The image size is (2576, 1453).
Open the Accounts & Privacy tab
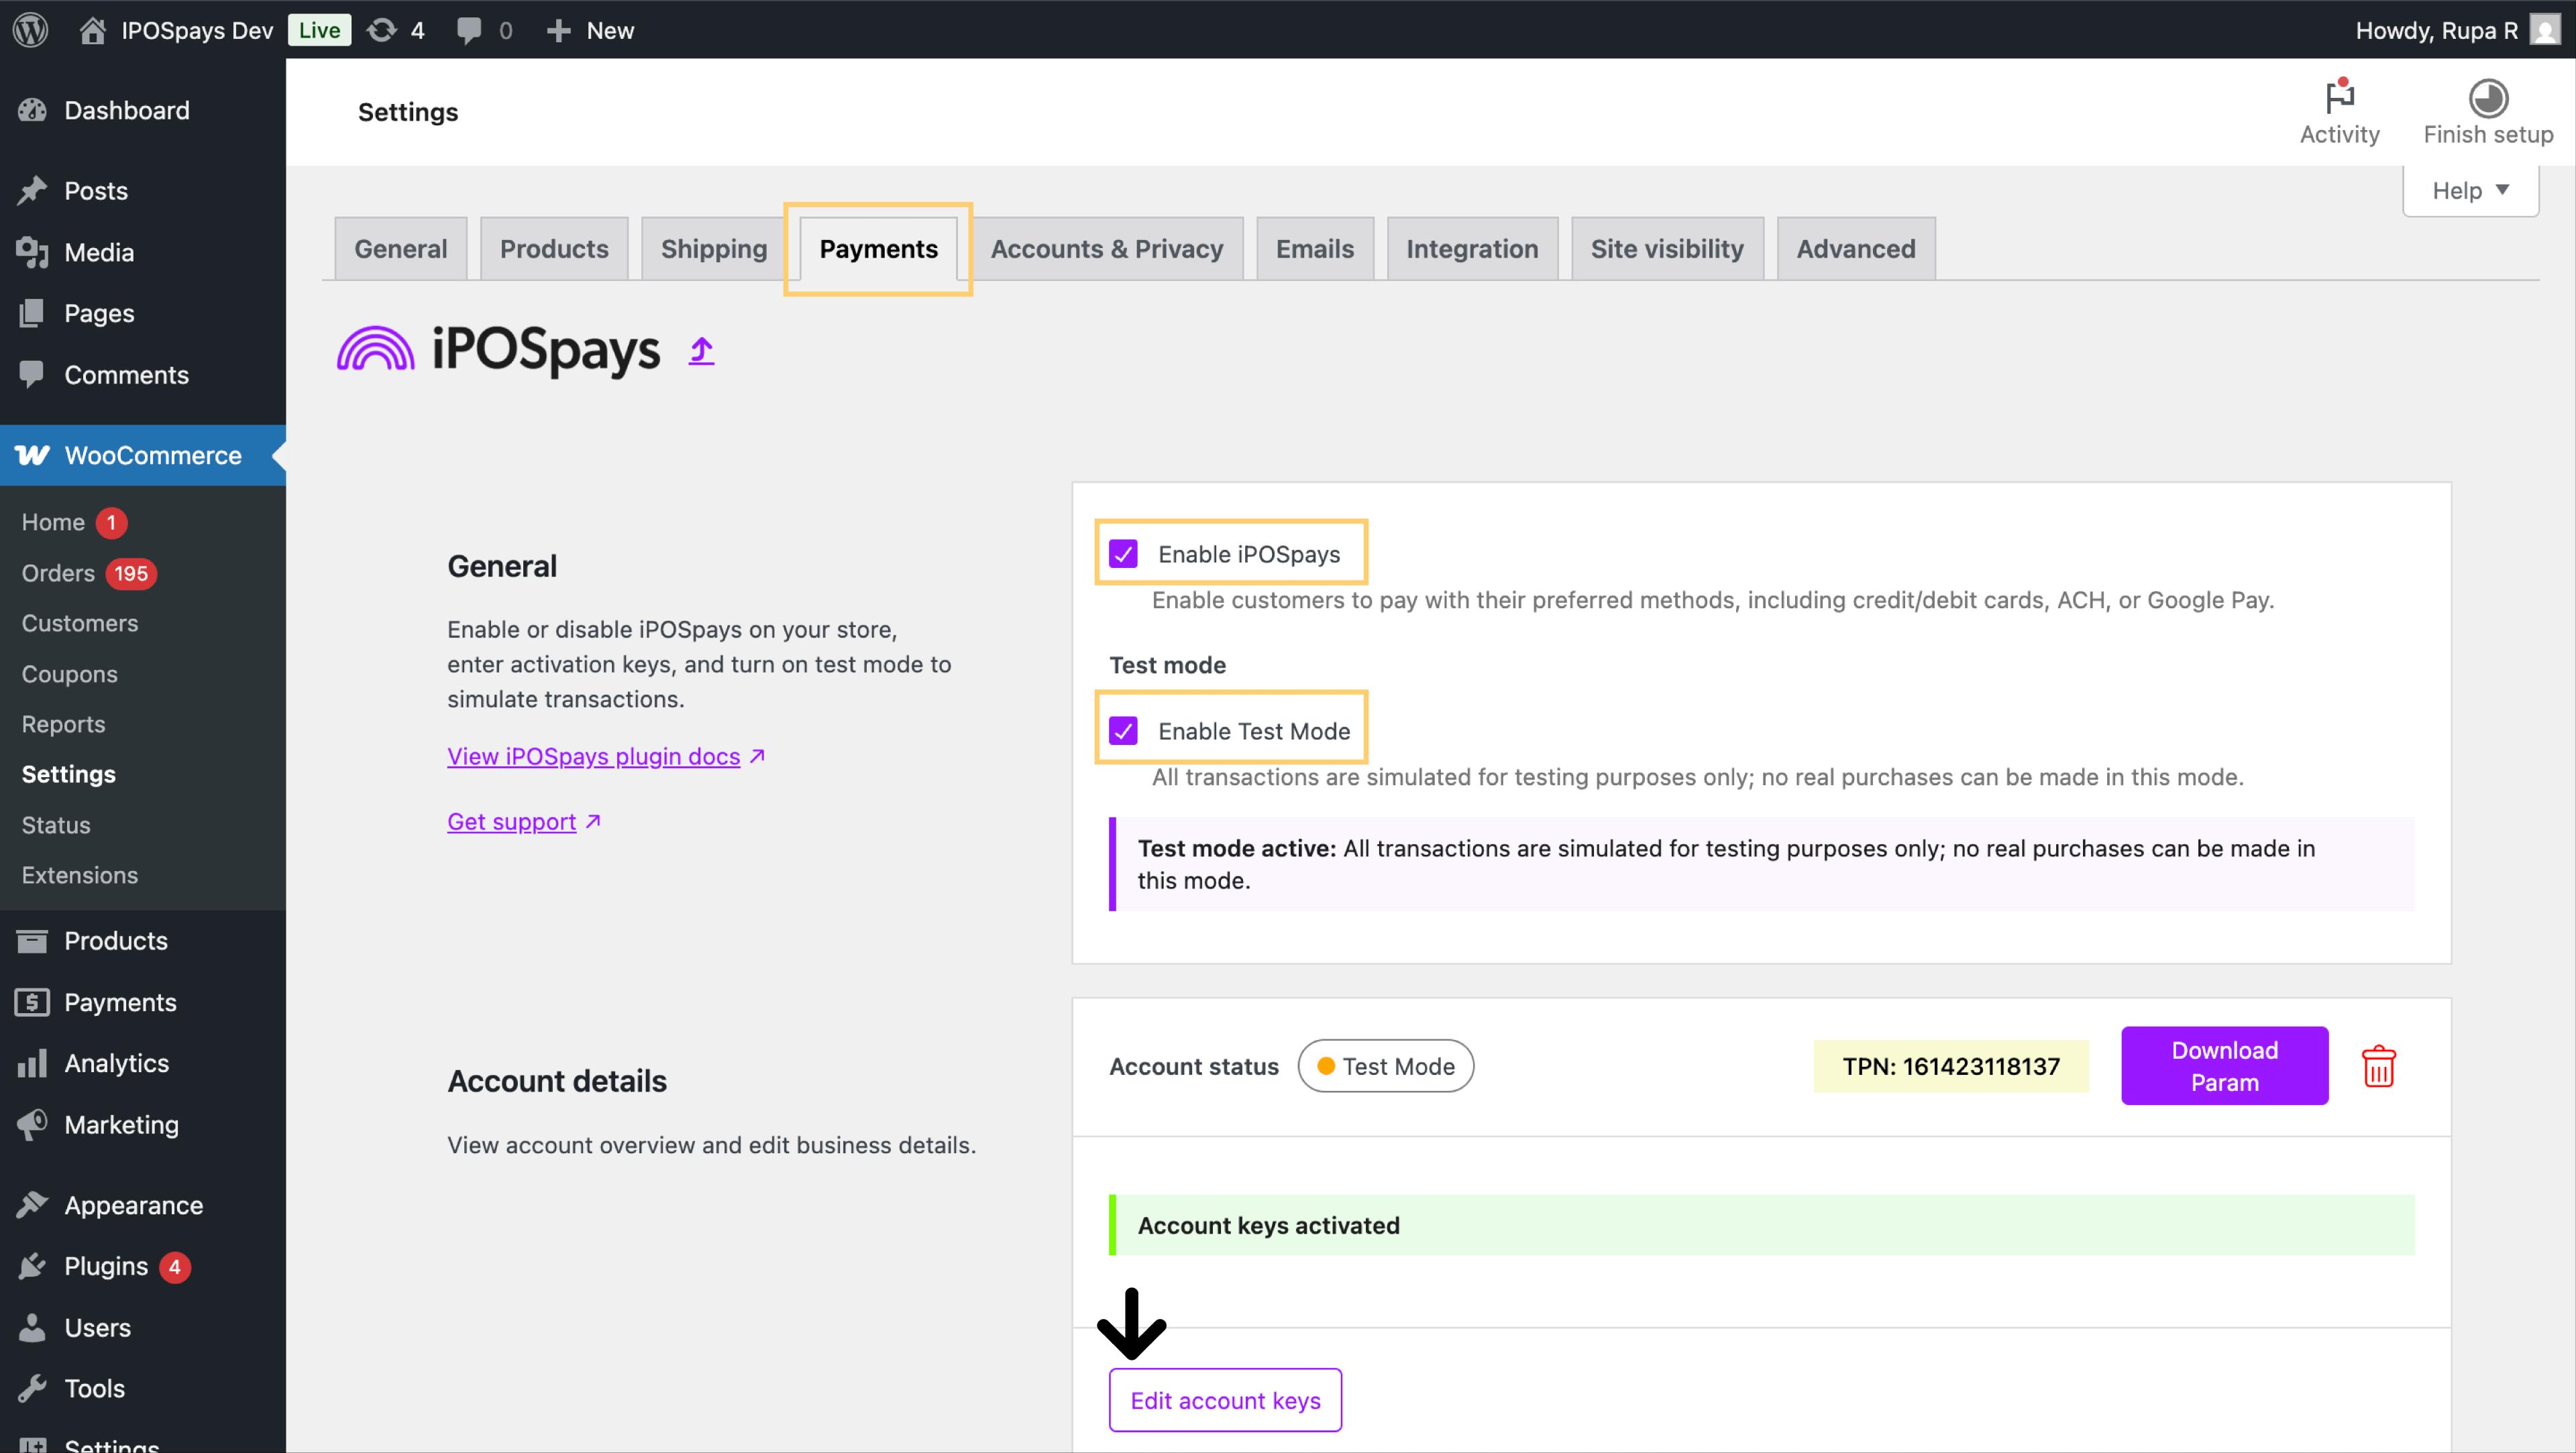1106,249
